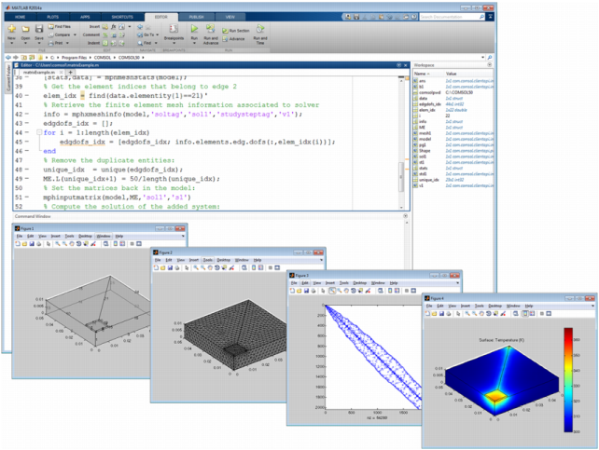Switch to the APPS ribbon tab
This screenshot has width=599, height=450.
pos(85,17)
